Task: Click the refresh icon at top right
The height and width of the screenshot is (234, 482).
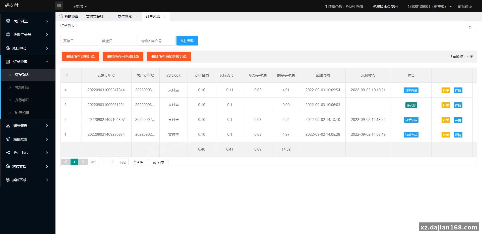Action: 470,27
